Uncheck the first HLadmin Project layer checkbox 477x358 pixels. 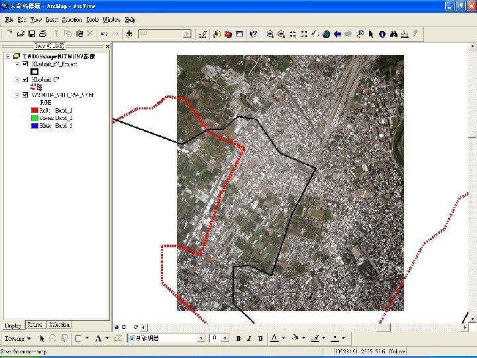pyautogui.click(x=26, y=64)
